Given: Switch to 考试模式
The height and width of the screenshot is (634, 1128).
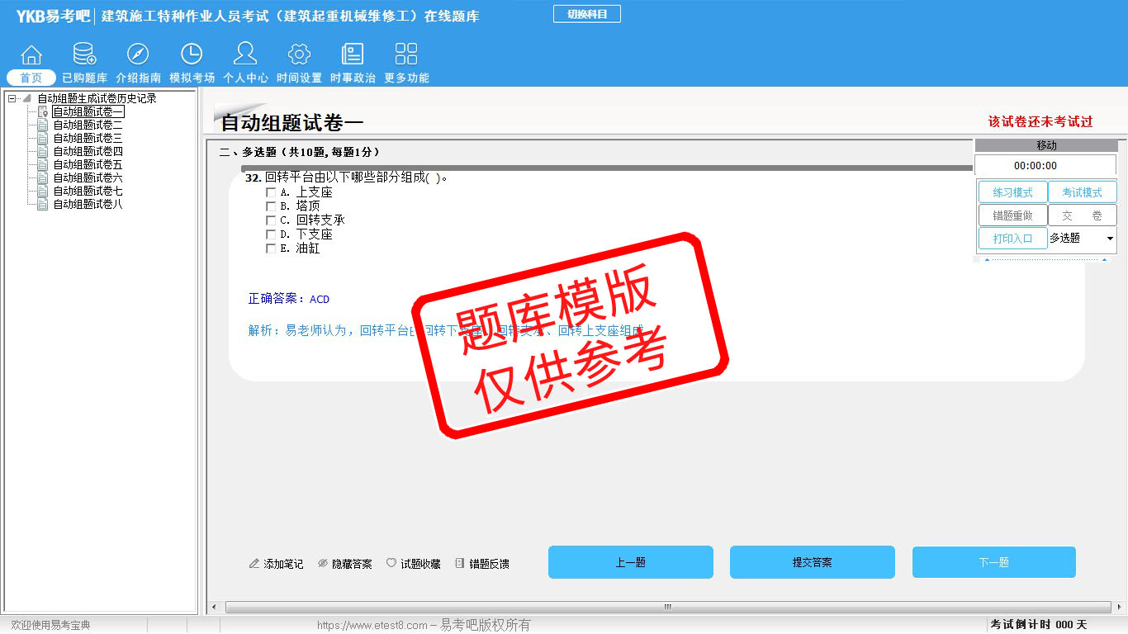Looking at the screenshot, I should (1082, 192).
